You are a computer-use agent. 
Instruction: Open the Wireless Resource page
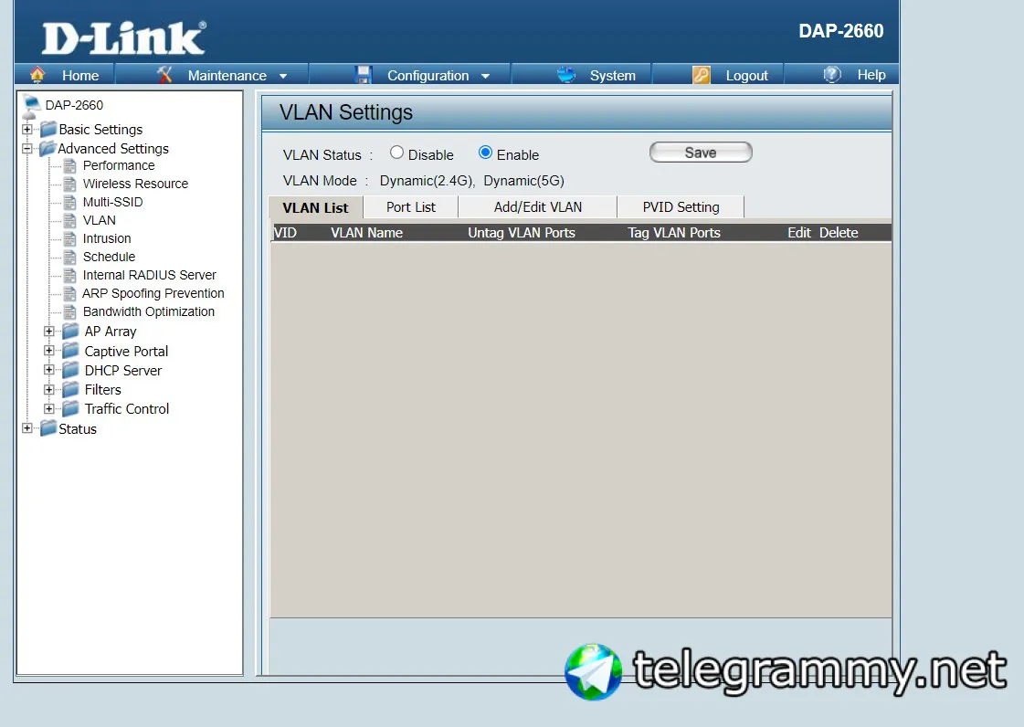135,184
